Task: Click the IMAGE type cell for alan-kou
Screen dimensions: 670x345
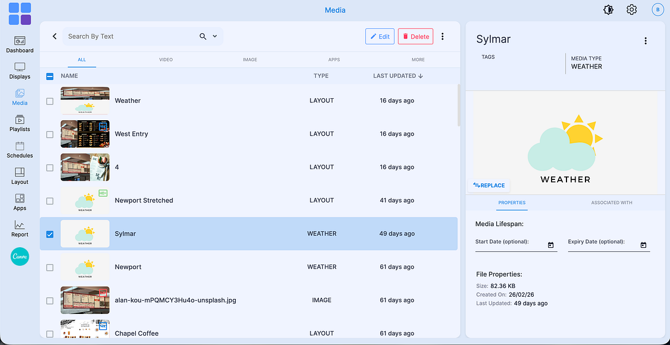Action: pos(321,300)
